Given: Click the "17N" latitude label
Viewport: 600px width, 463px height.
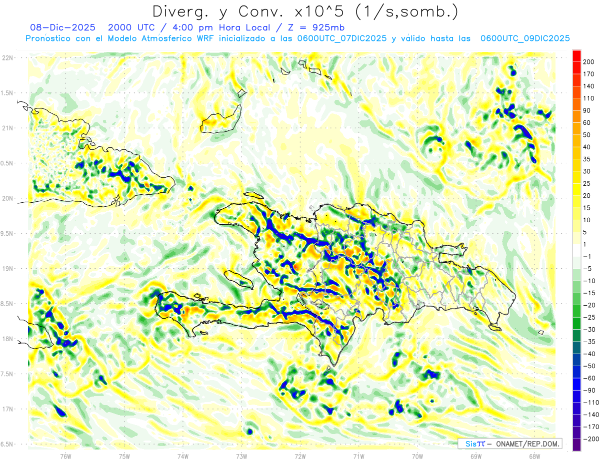Looking at the screenshot, I should [7, 409].
